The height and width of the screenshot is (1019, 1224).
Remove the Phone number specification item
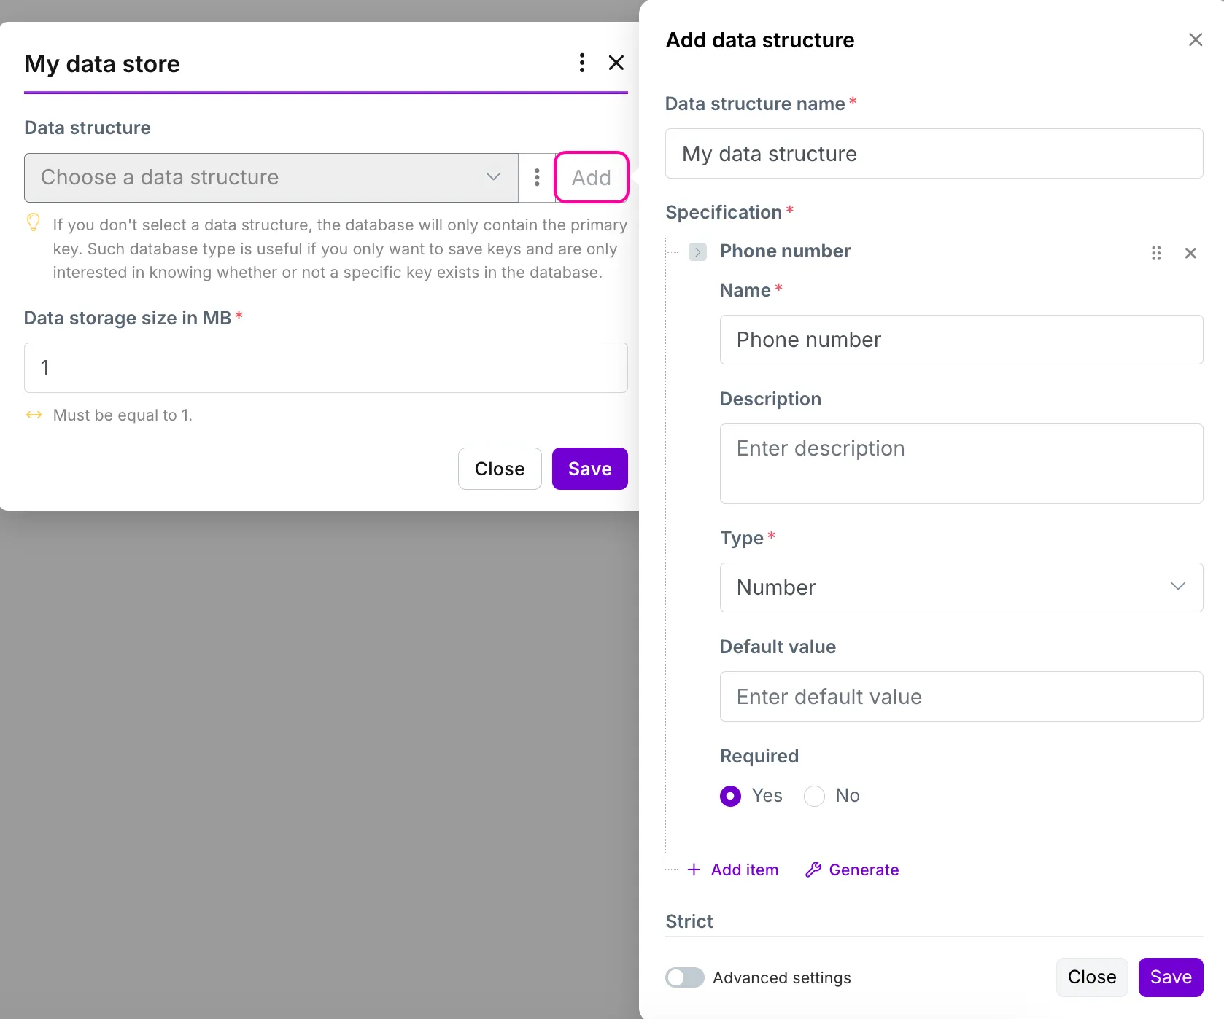[x=1190, y=253]
